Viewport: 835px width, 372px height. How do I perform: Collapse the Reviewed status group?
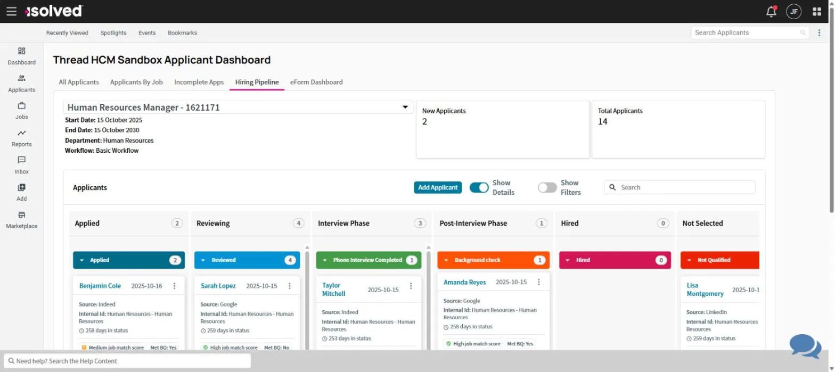203,260
